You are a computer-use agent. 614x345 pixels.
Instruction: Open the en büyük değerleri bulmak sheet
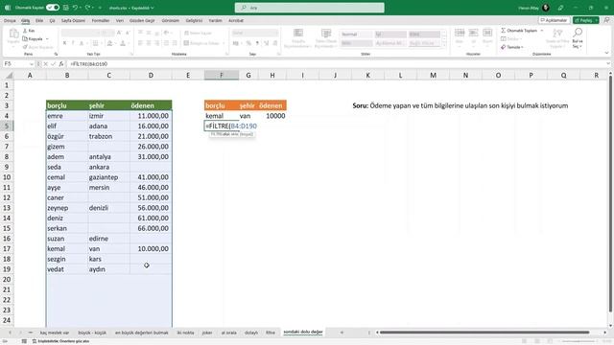click(141, 333)
